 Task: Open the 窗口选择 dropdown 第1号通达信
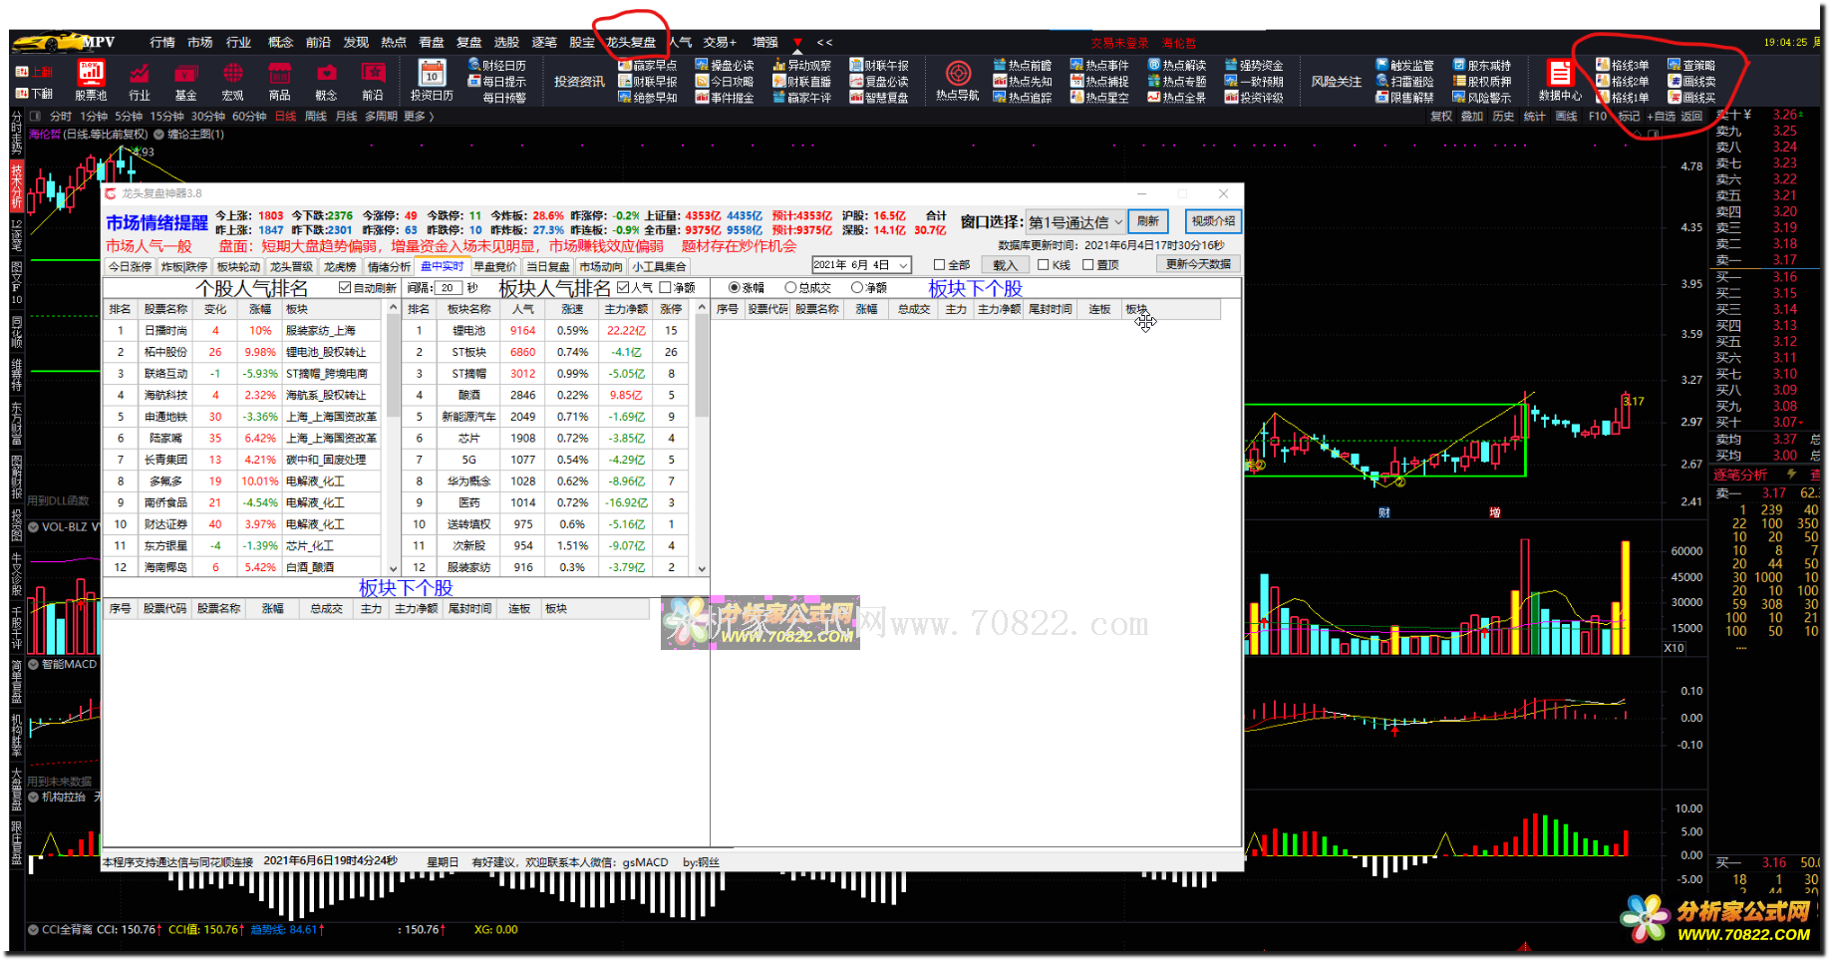coord(1075,222)
